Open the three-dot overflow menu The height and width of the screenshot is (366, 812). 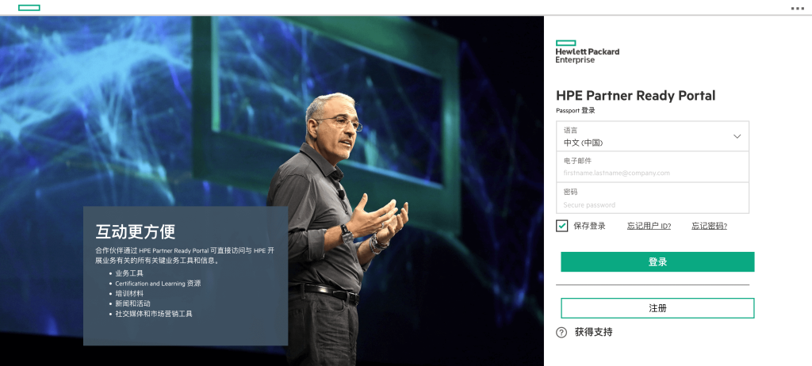click(798, 8)
